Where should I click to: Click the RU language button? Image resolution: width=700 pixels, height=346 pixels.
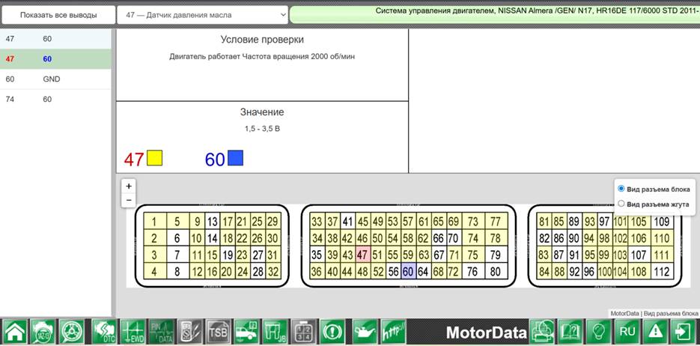[627, 332]
